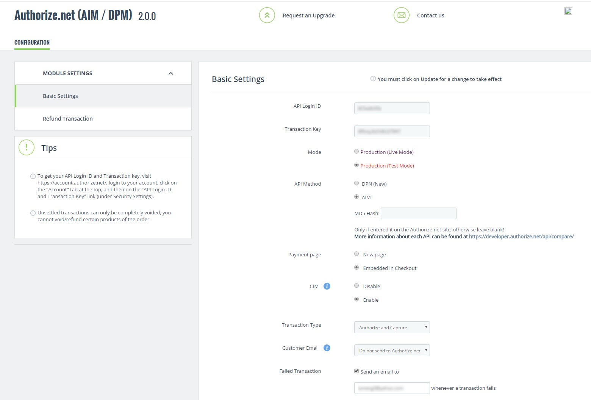Set CIM to Disable
The height and width of the screenshot is (400, 591).
coord(356,285)
